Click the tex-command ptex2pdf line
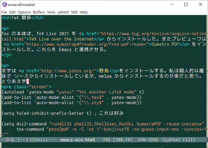This screenshot has width=208, height=148. pyautogui.click(x=112, y=129)
